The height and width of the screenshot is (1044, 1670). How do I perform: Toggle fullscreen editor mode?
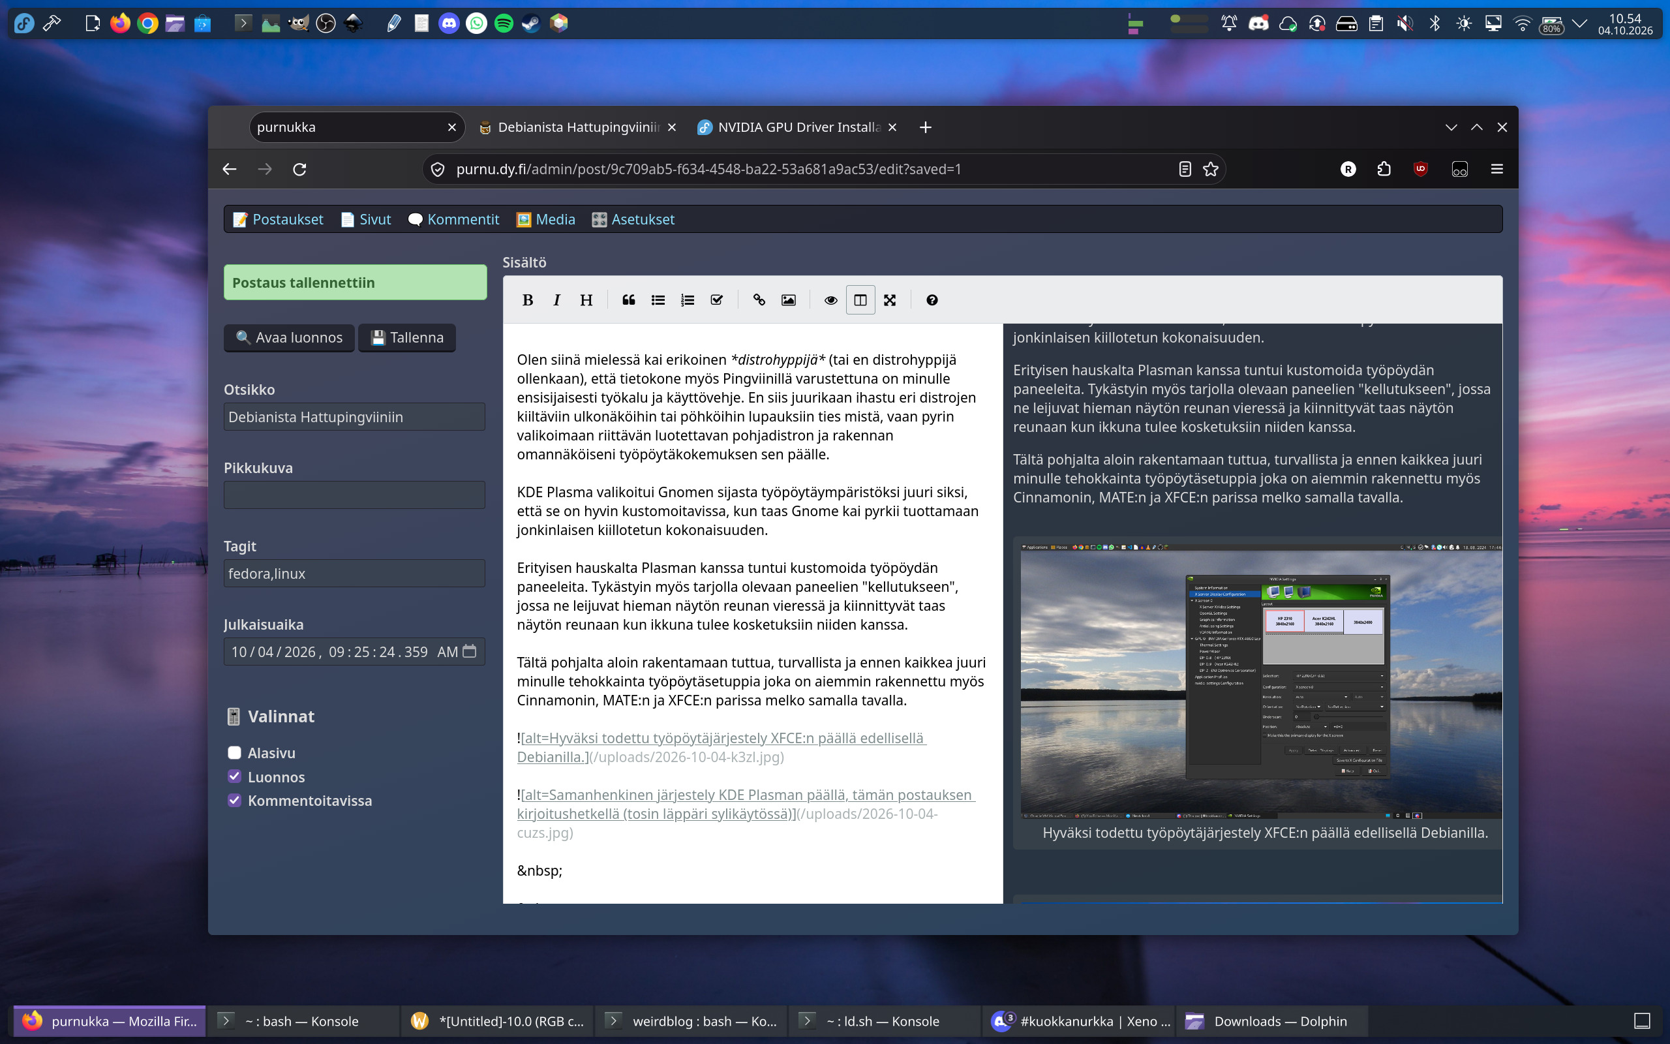pyautogui.click(x=890, y=299)
